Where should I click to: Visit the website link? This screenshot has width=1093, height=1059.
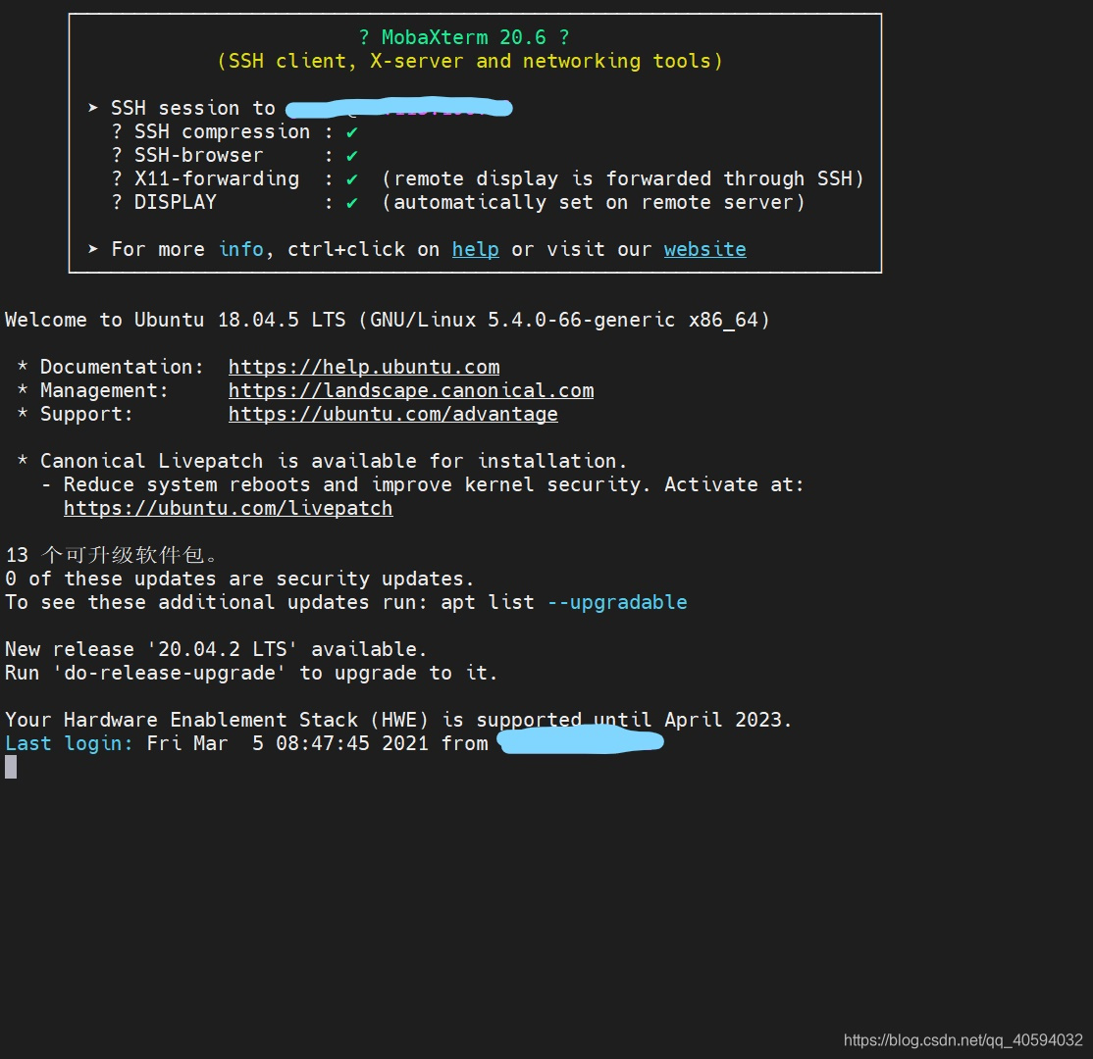704,249
